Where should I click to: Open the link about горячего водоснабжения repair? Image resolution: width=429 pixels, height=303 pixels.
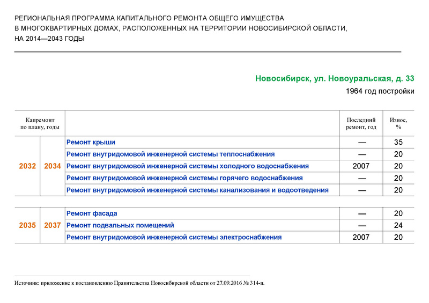tap(184, 178)
